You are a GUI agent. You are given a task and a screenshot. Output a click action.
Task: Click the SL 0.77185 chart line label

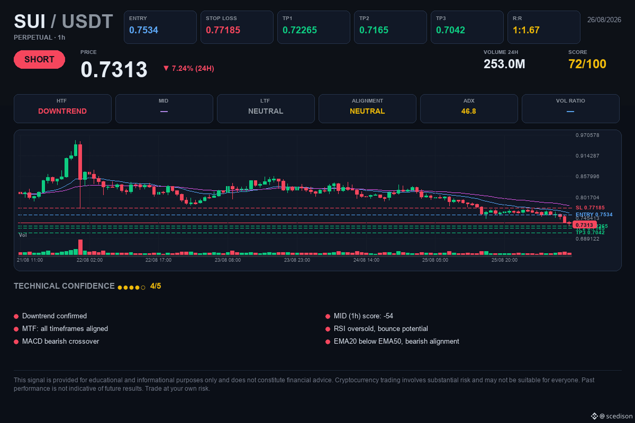coord(590,208)
